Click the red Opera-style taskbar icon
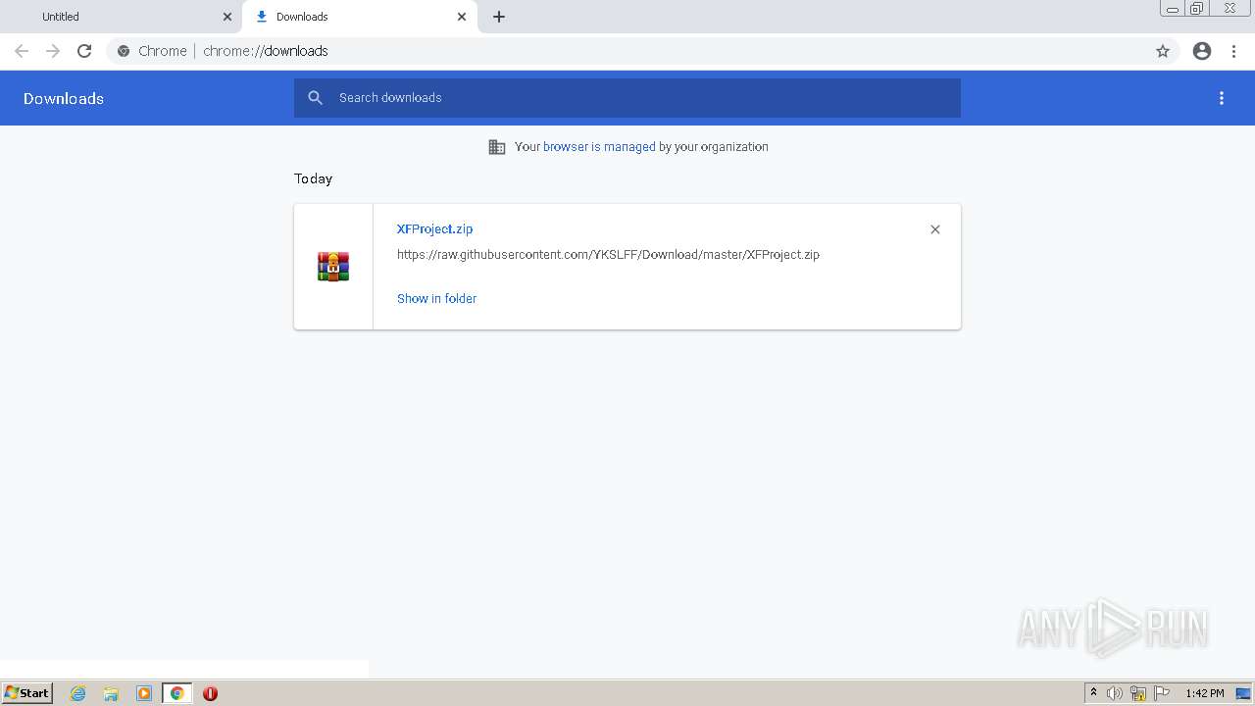Image resolution: width=1255 pixels, height=706 pixels. [x=210, y=693]
